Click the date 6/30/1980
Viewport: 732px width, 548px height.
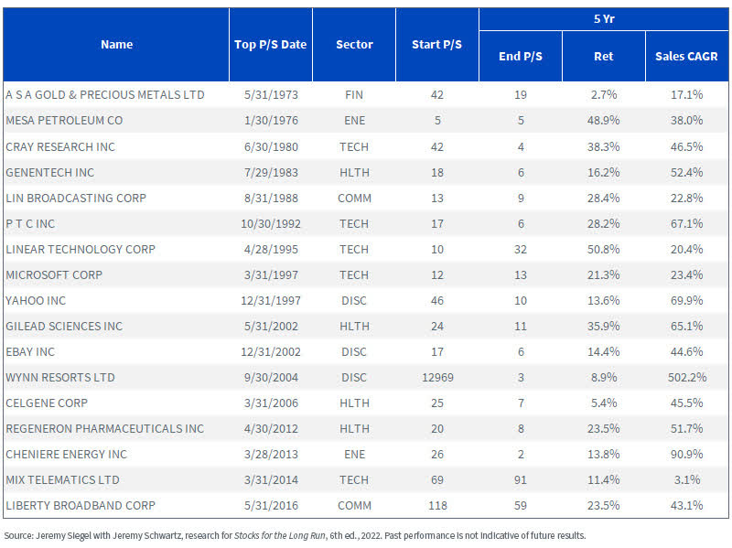[x=271, y=147]
